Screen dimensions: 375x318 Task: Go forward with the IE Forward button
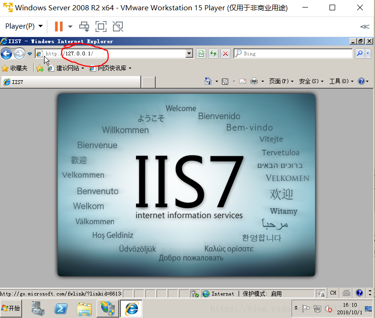pos(19,53)
